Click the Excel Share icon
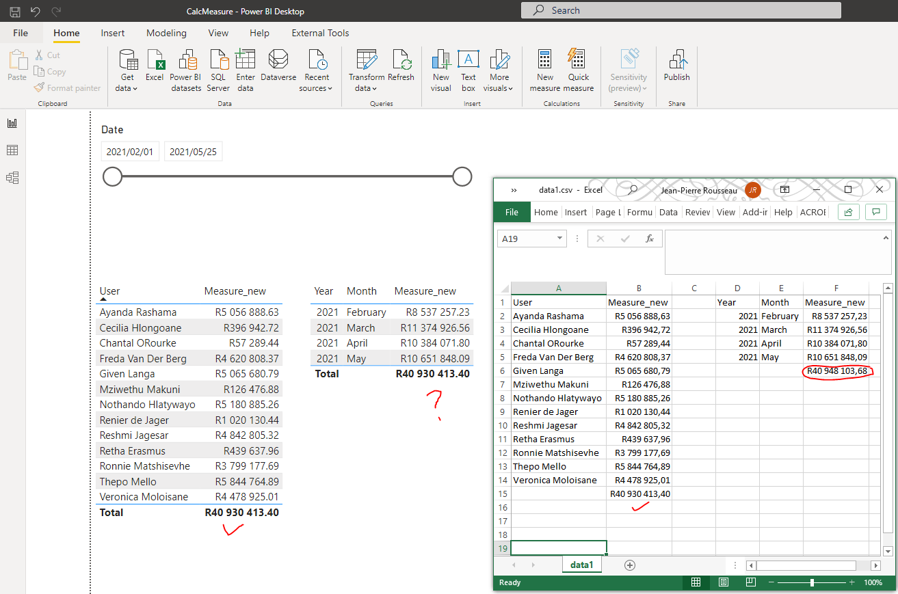The height and width of the screenshot is (594, 898). coord(848,212)
